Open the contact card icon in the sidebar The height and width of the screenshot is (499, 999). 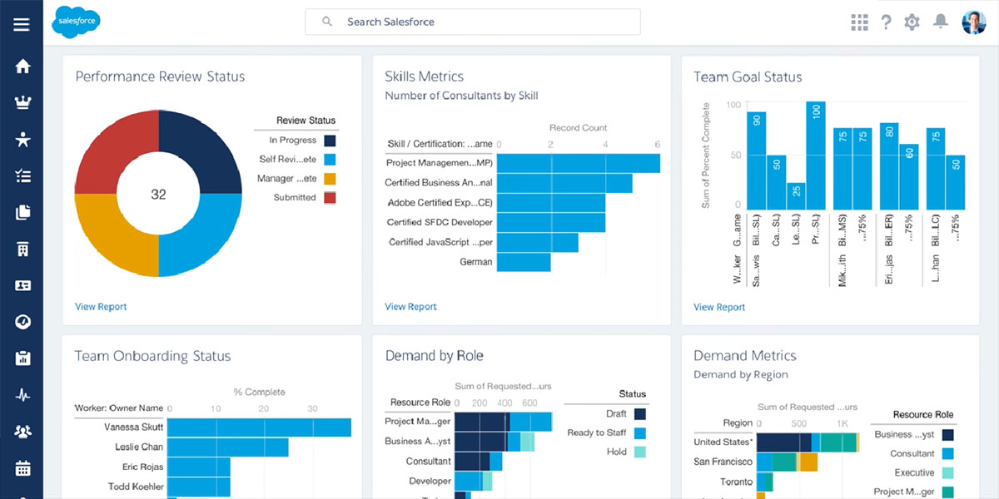22,285
